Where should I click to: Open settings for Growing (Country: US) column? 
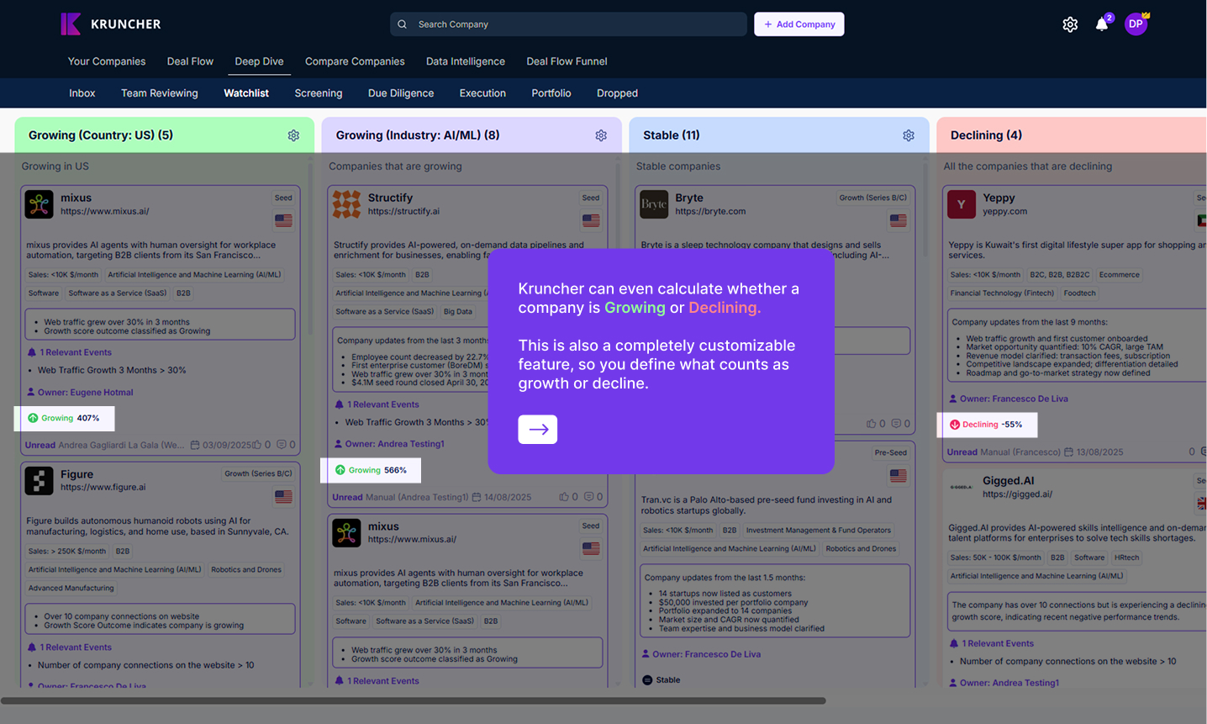293,135
